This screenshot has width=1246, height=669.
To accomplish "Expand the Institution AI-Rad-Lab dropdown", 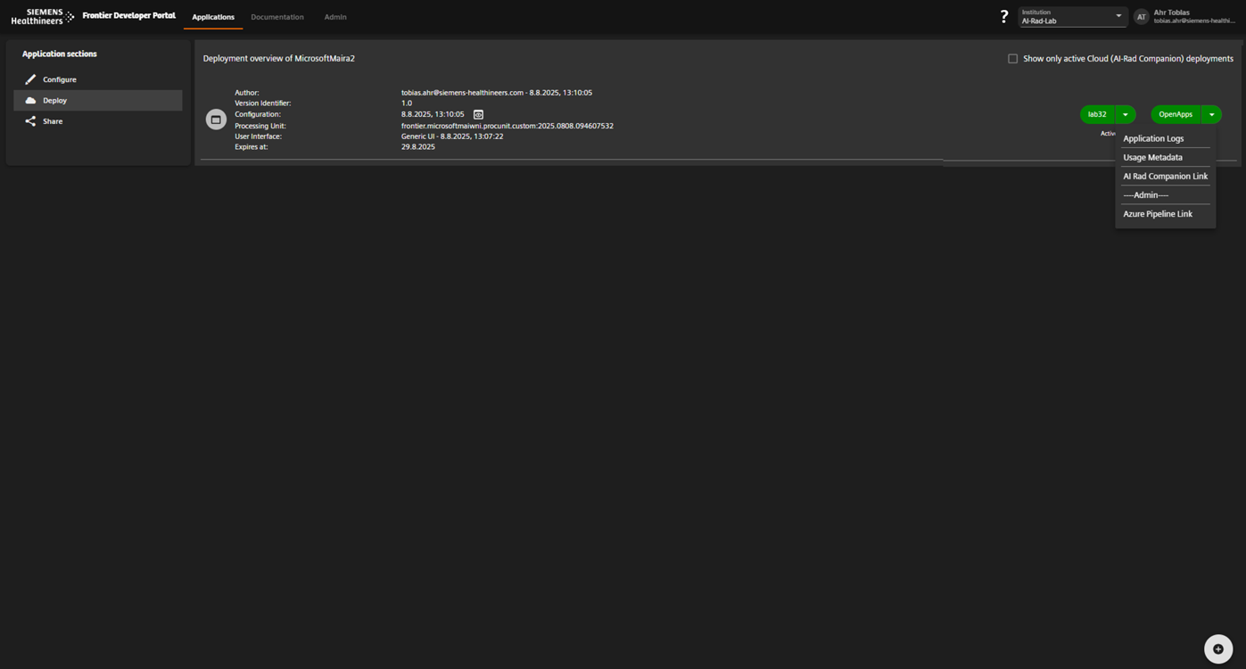I will coord(1118,16).
